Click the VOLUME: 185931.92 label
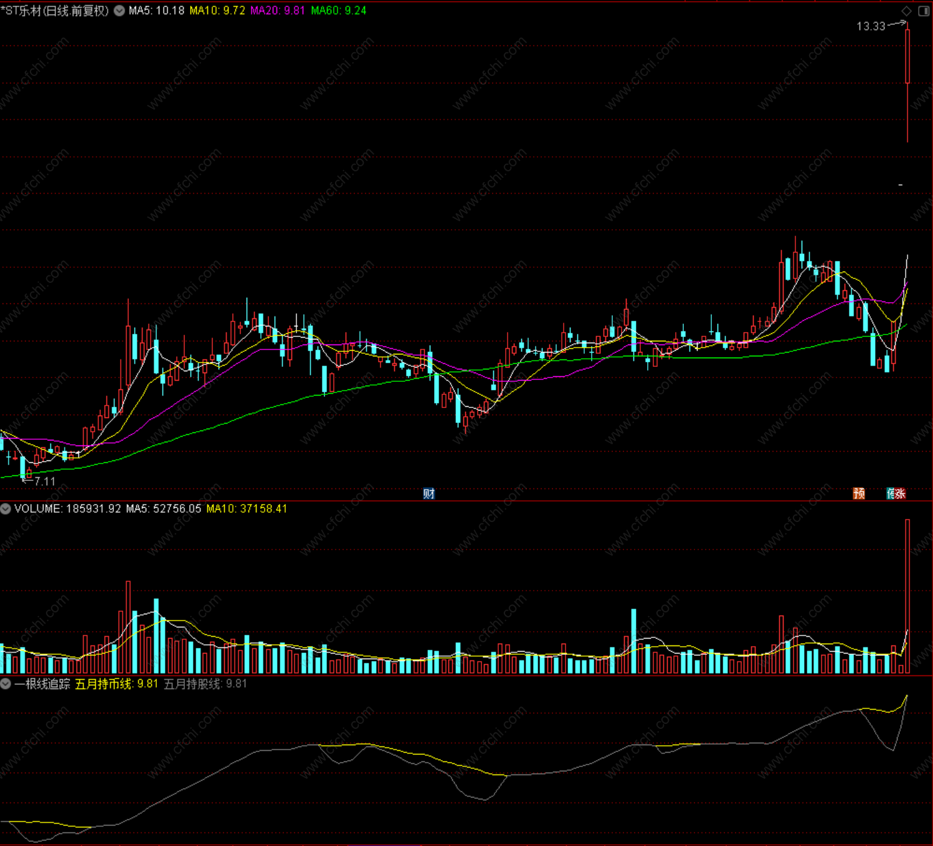933x846 pixels. [x=68, y=509]
